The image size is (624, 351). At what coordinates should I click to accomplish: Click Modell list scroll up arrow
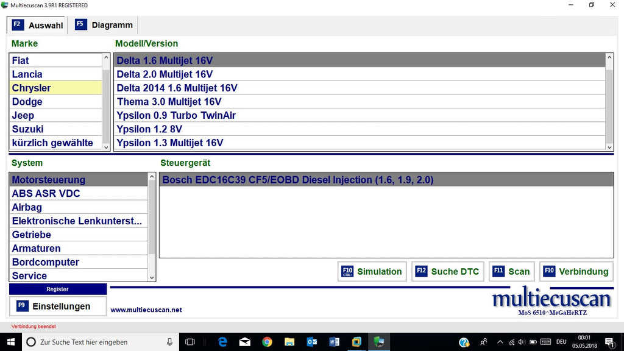(x=609, y=57)
